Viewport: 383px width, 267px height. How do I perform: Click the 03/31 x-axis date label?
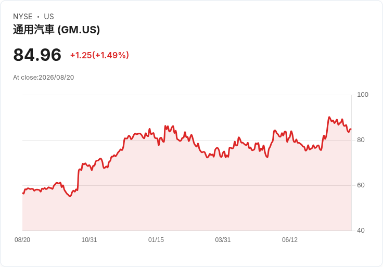(x=223, y=240)
